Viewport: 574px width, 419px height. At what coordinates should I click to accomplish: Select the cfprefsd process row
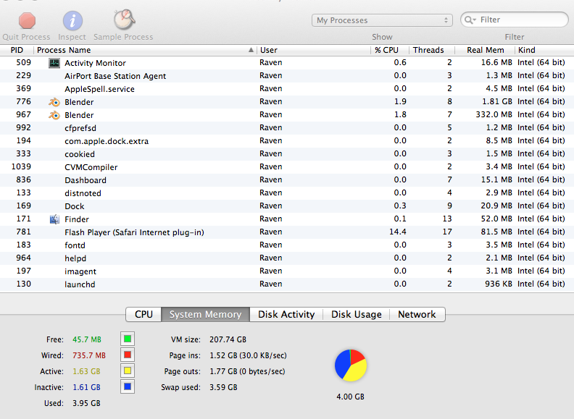click(x=287, y=128)
